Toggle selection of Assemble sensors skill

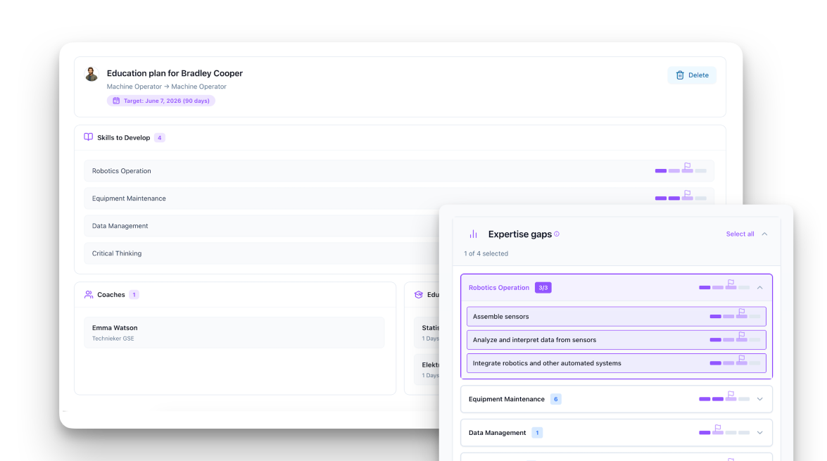[598, 316]
